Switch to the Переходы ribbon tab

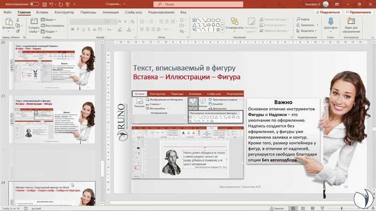pyautogui.click(x=88, y=12)
